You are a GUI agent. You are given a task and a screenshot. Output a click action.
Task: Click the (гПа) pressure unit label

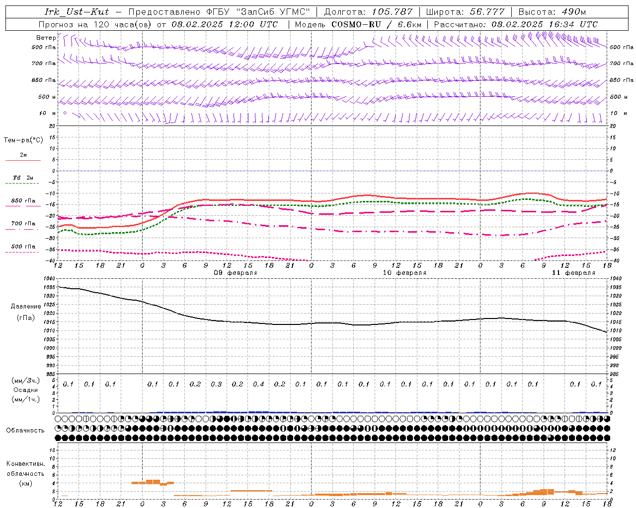pos(26,317)
